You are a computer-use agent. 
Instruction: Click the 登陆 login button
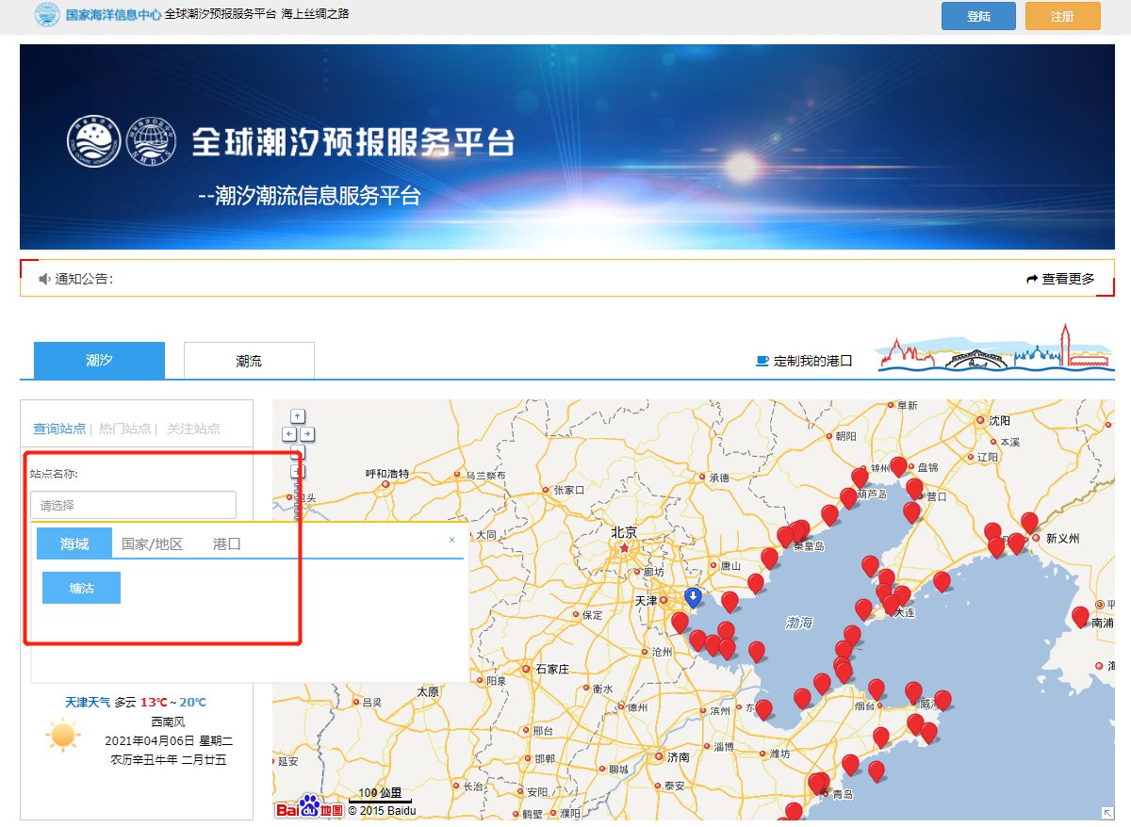tap(978, 16)
